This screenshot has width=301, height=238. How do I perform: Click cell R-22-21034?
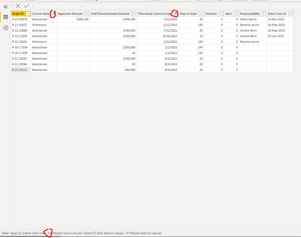click(21, 36)
